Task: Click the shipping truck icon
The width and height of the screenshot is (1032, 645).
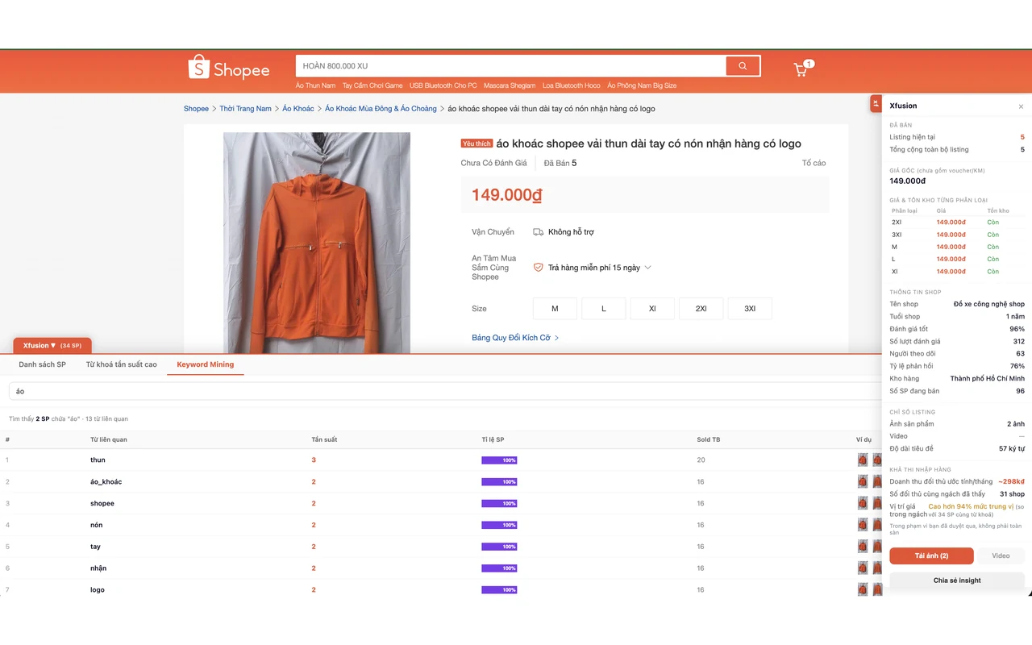Action: [539, 232]
